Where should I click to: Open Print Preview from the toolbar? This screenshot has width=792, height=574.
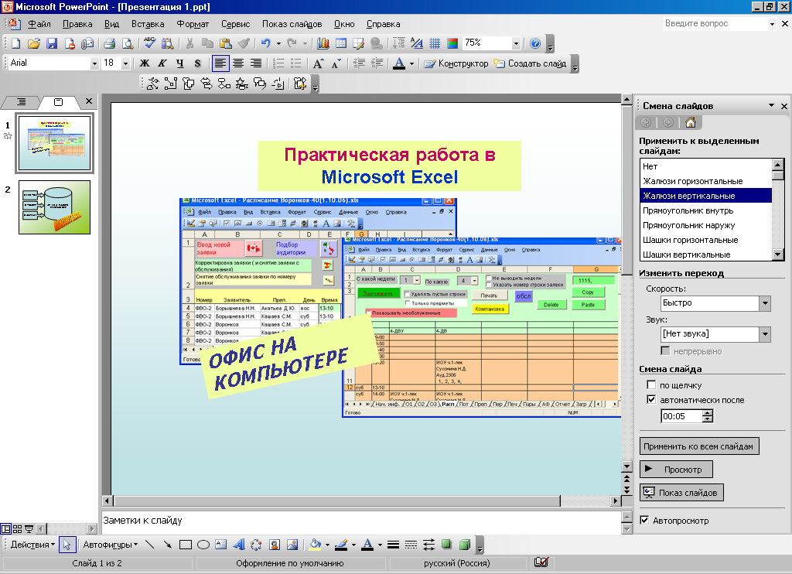128,43
